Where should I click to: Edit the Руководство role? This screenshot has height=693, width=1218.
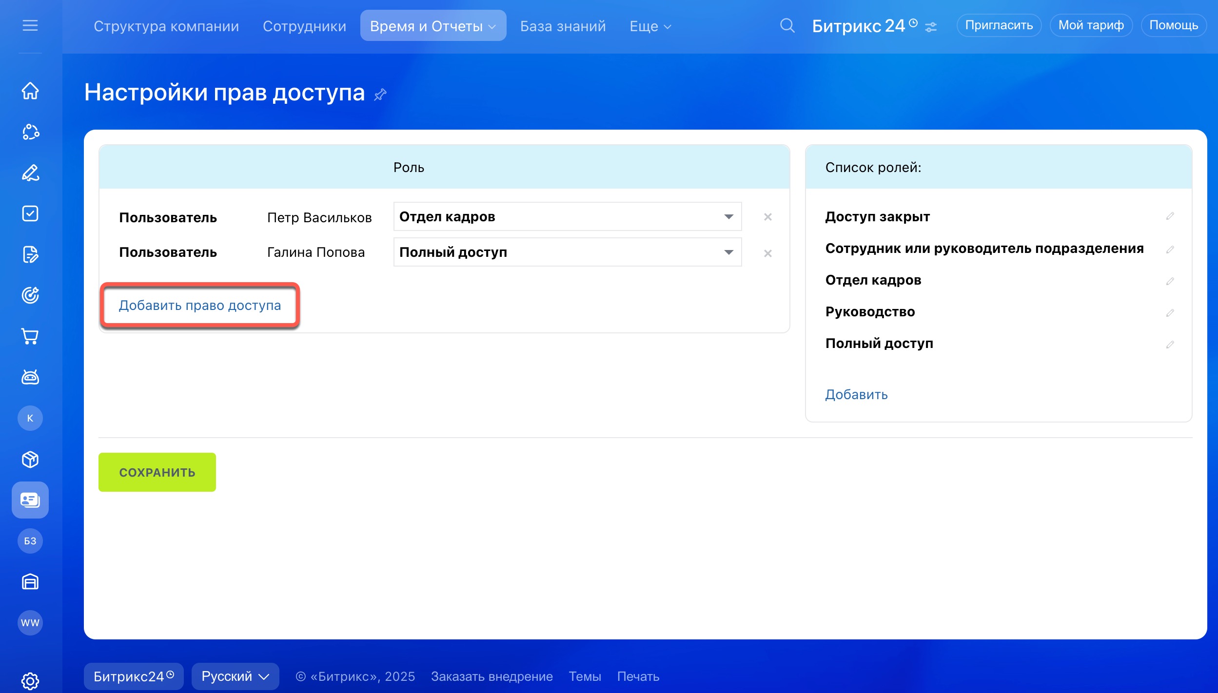[1170, 313]
